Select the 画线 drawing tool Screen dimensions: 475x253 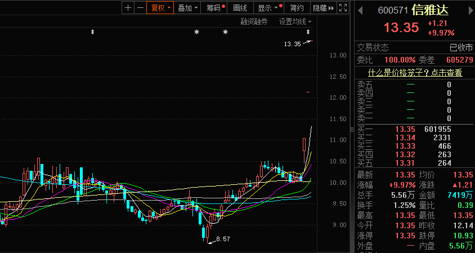pyautogui.click(x=240, y=8)
